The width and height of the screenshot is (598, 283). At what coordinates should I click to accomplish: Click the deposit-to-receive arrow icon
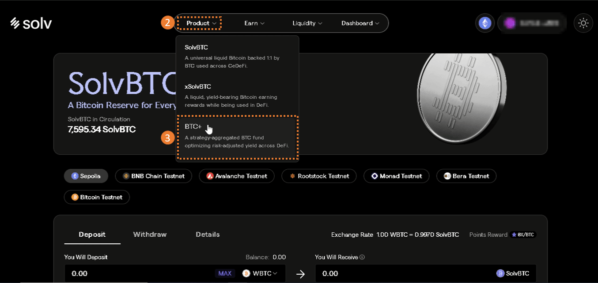[300, 274]
